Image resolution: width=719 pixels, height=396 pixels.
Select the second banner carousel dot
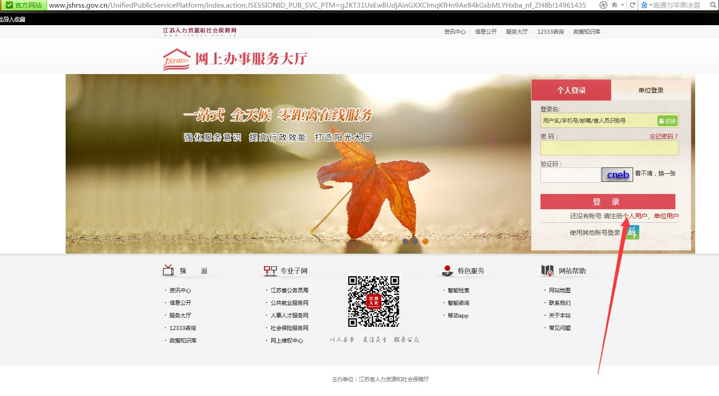coord(415,242)
